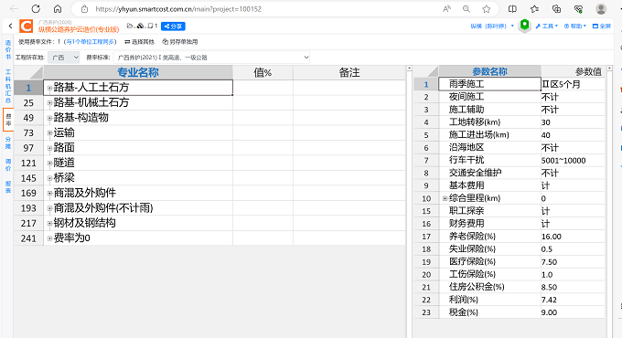This screenshot has width=622, height=338.
Task: Click the site lock icon in address bar
Action: click(x=84, y=9)
